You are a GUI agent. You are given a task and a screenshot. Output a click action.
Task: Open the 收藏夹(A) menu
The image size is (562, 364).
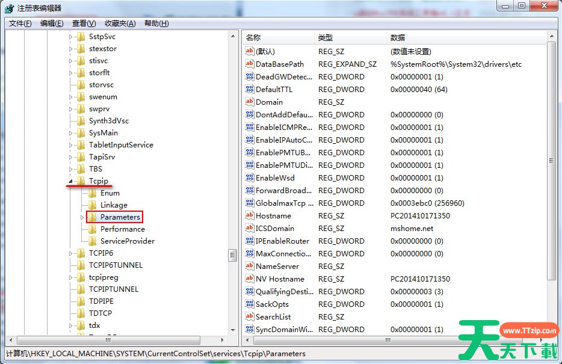(119, 23)
